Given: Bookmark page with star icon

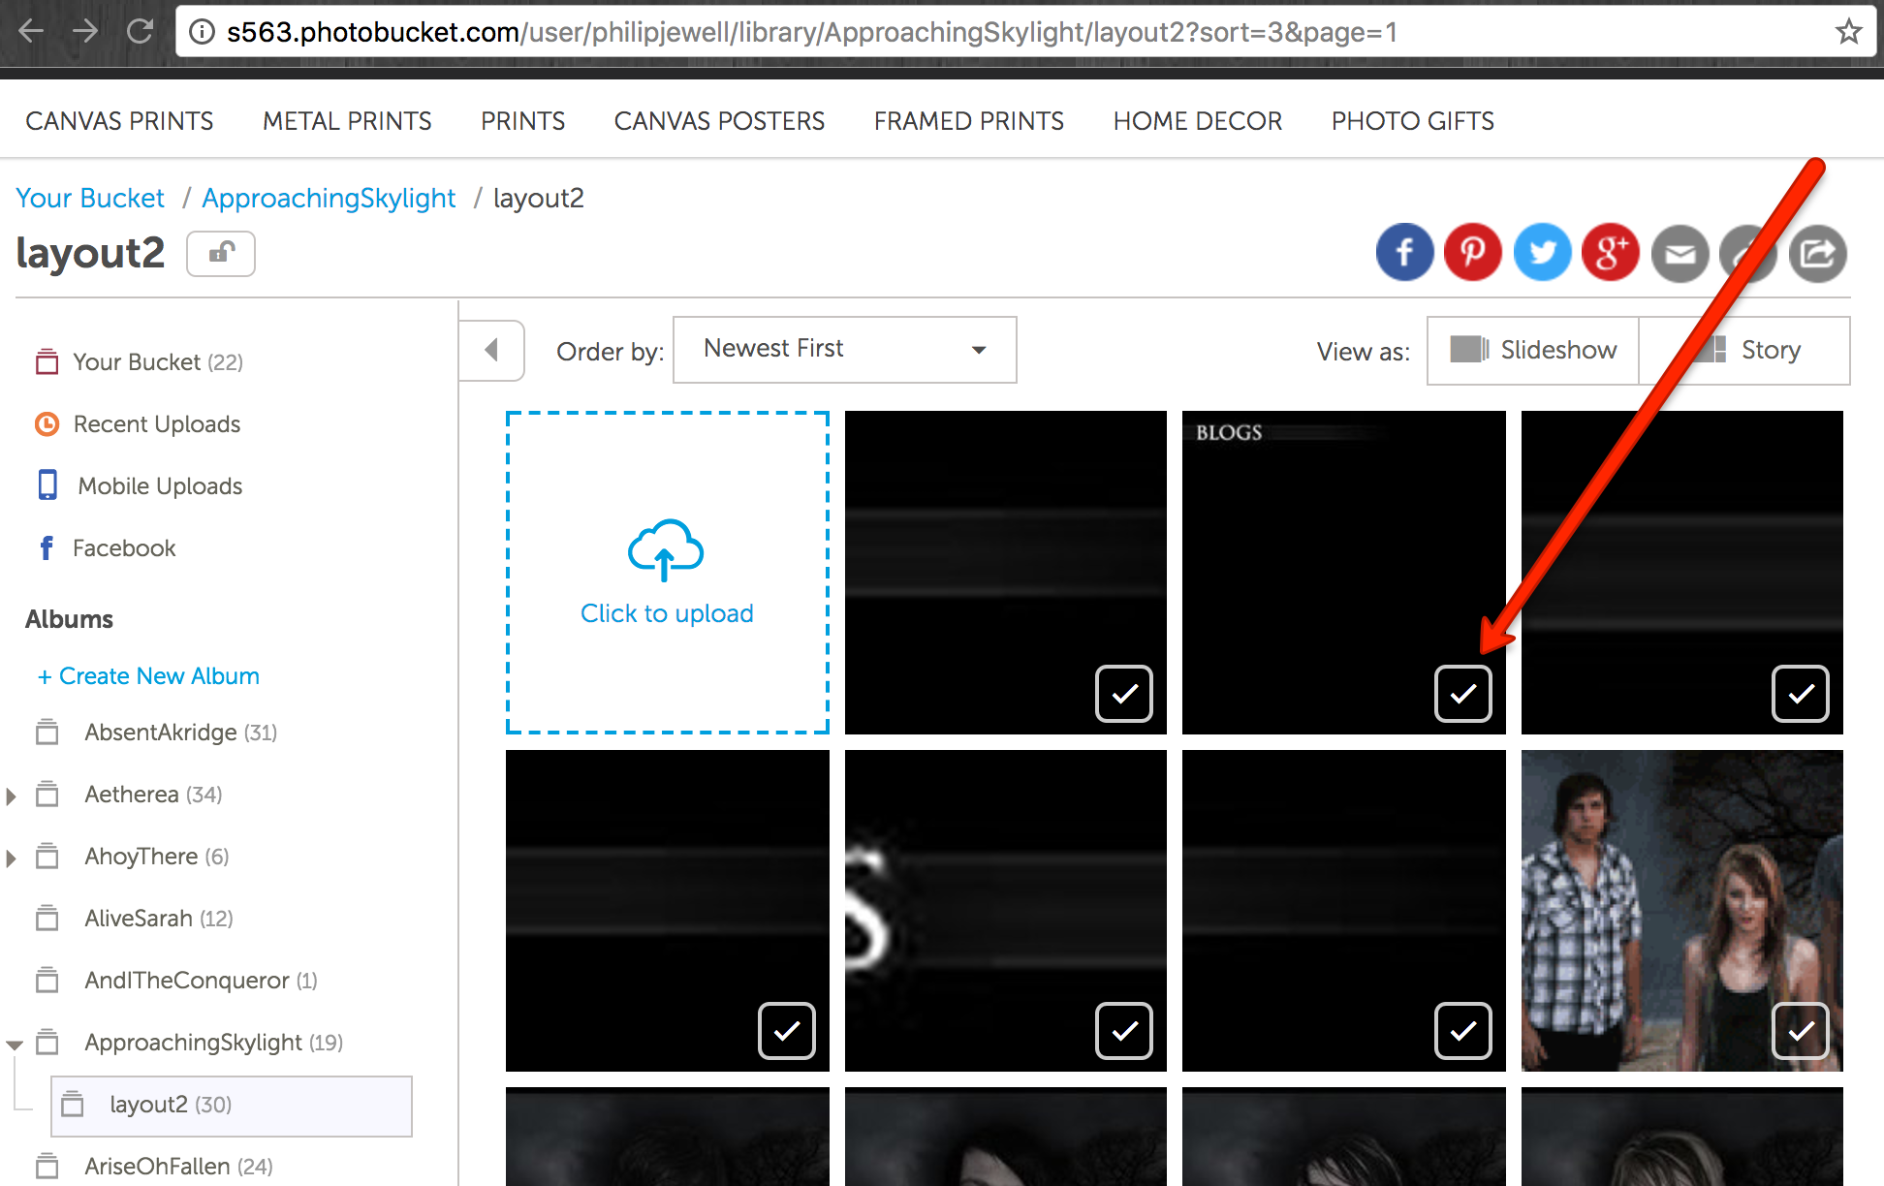Looking at the screenshot, I should click(x=1848, y=32).
